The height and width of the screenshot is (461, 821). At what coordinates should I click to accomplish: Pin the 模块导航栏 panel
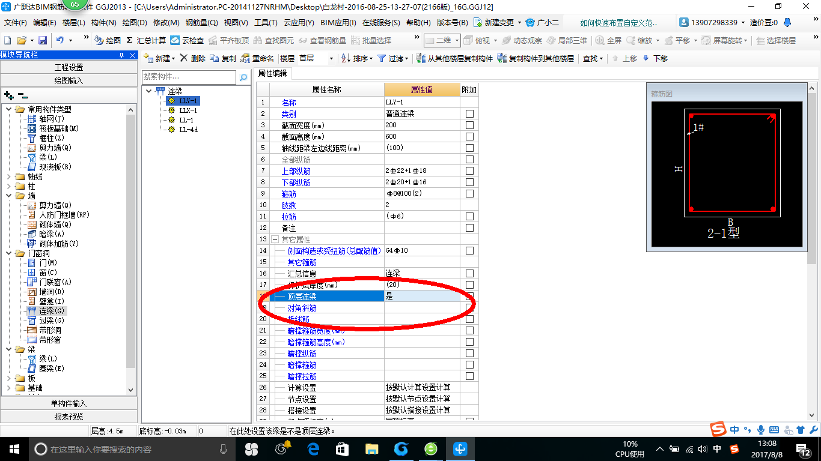(122, 55)
